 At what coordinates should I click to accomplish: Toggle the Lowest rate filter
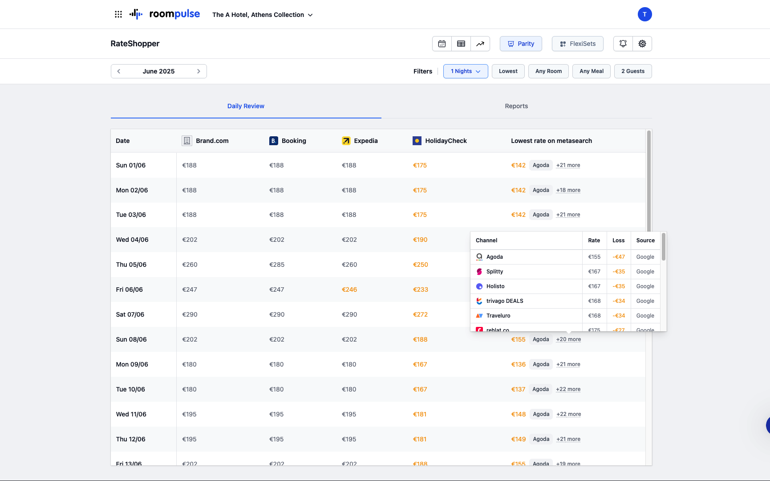tap(508, 71)
